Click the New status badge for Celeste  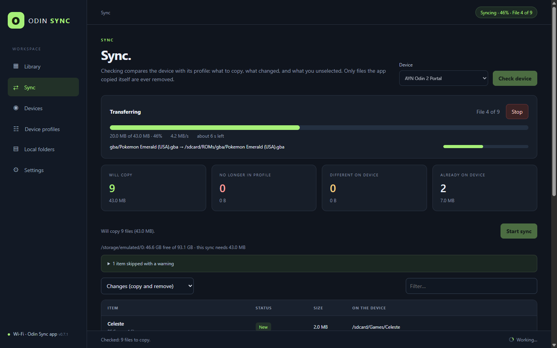pyautogui.click(x=263, y=327)
